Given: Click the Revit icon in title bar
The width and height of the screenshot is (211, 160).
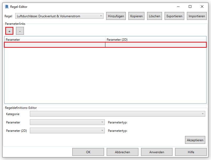Looking at the screenshot, I should coord(7,7).
